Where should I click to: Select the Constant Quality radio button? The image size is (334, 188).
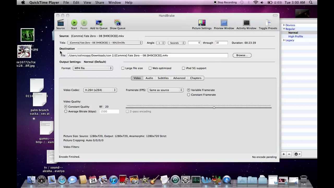66,107
